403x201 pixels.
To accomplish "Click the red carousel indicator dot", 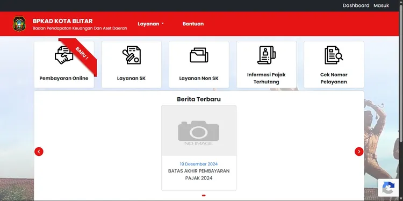I will click(204, 196).
